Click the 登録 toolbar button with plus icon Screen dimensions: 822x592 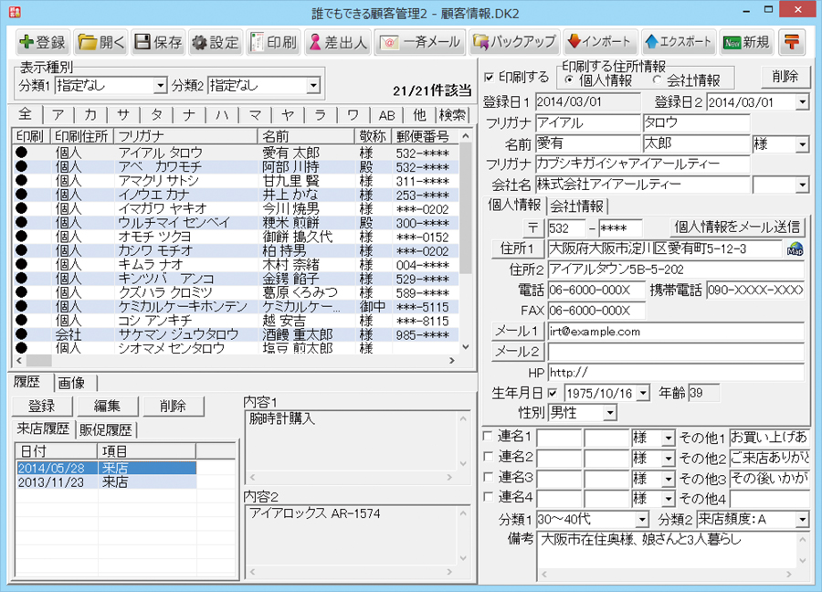point(43,42)
